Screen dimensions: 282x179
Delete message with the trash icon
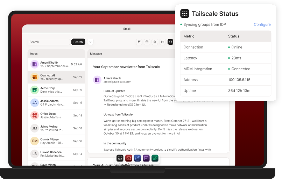pos(155,42)
